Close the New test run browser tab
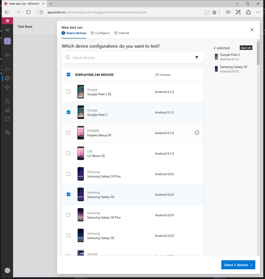The width and height of the screenshot is (265, 279). [43, 4]
